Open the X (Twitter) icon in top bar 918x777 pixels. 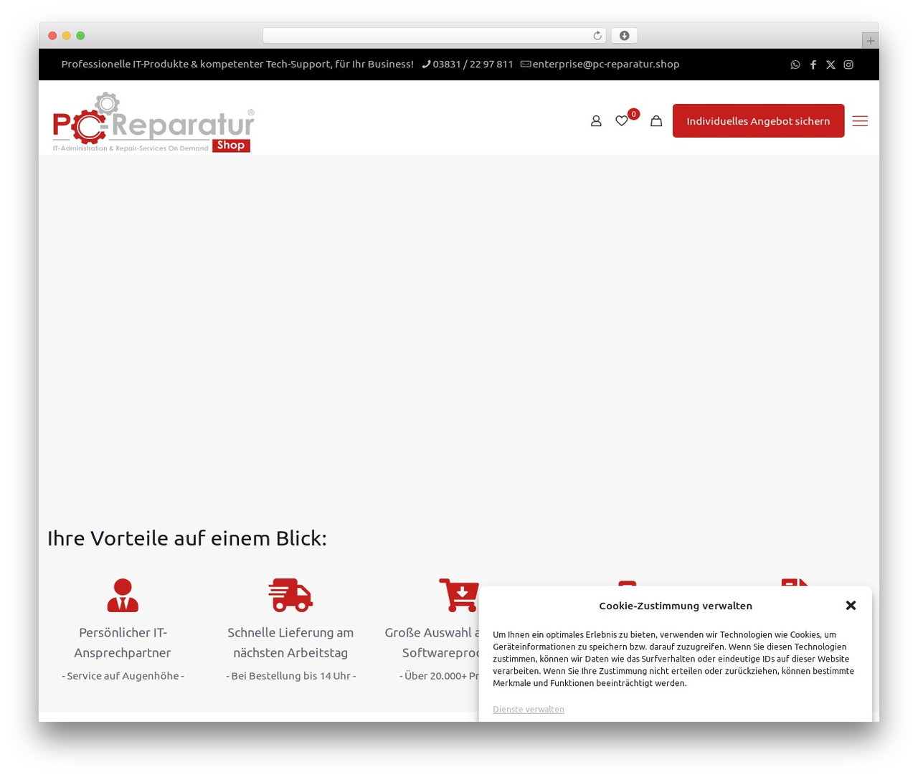point(831,65)
